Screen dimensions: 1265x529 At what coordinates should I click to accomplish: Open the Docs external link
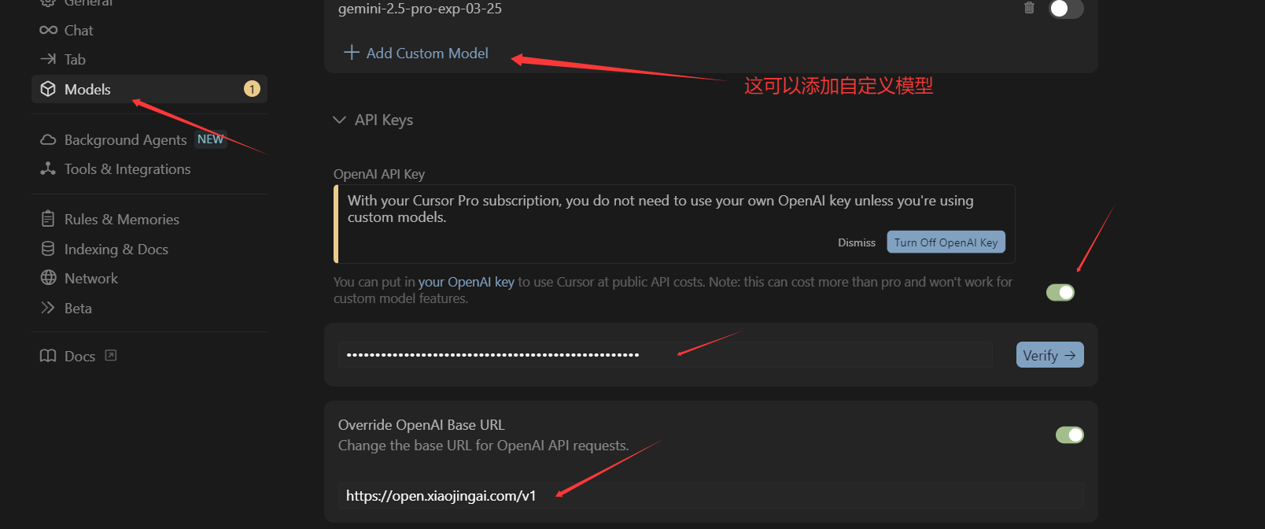coord(78,356)
